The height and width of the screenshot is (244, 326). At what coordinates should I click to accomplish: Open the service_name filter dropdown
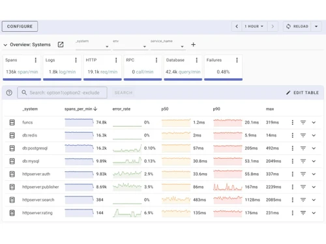[168, 44]
